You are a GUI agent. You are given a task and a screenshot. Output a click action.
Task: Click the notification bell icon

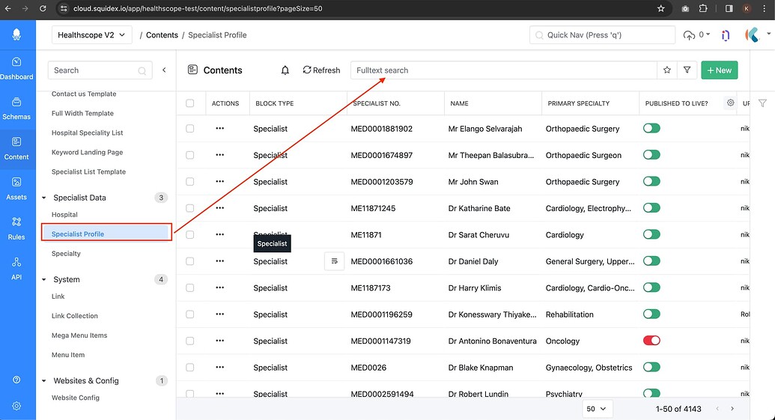tap(285, 70)
